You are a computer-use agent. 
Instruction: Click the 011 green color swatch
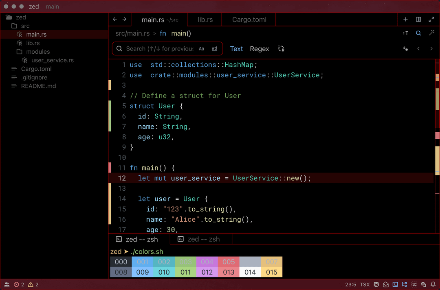(x=185, y=272)
